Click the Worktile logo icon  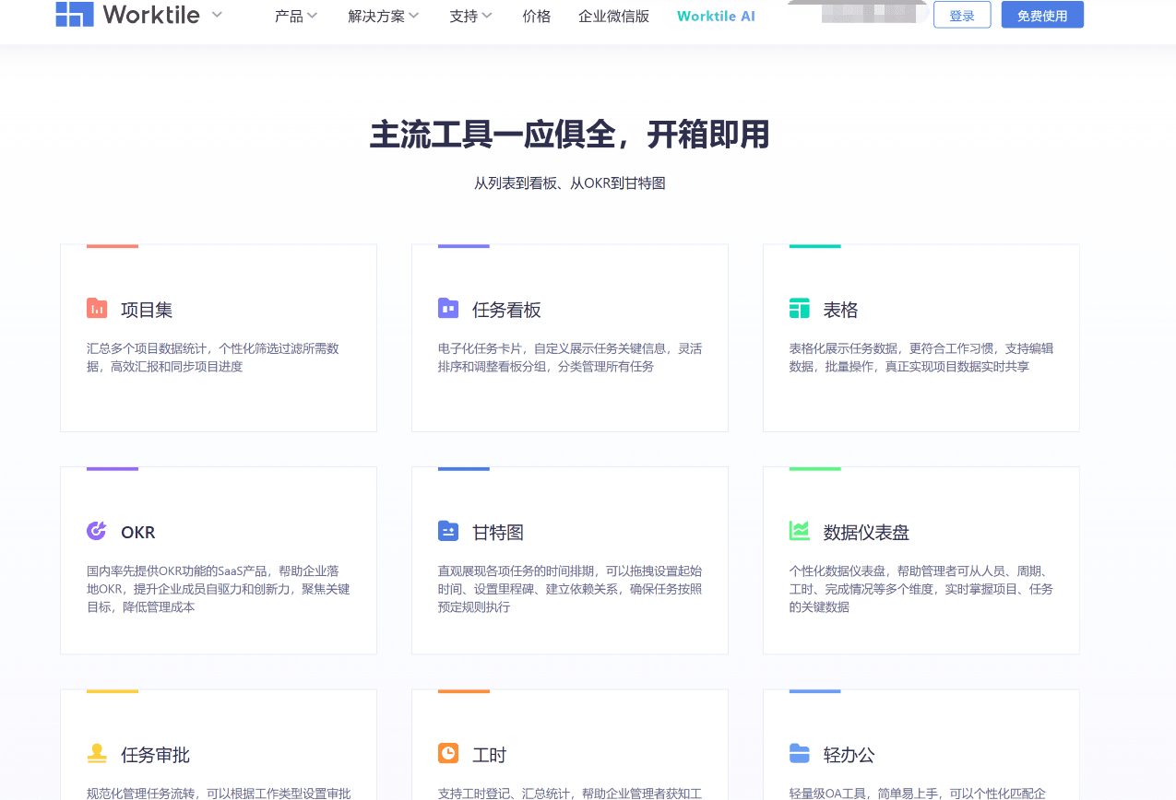(x=75, y=14)
